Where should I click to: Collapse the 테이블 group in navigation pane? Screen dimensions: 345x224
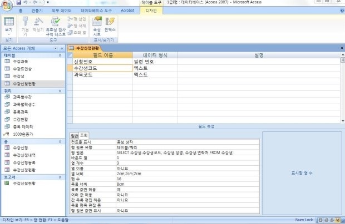(60, 55)
